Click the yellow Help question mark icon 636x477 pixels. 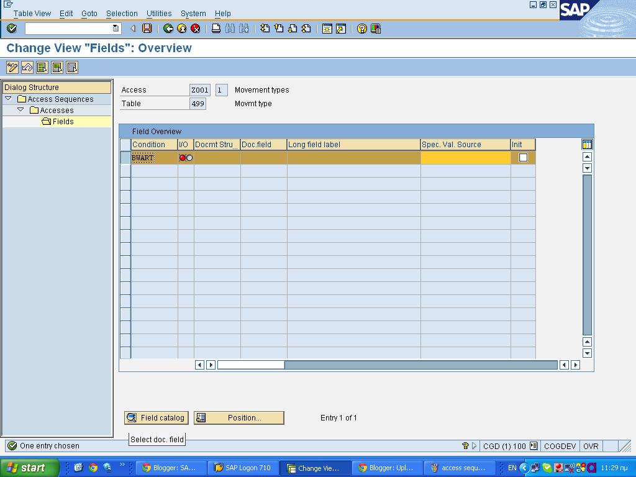[362, 29]
